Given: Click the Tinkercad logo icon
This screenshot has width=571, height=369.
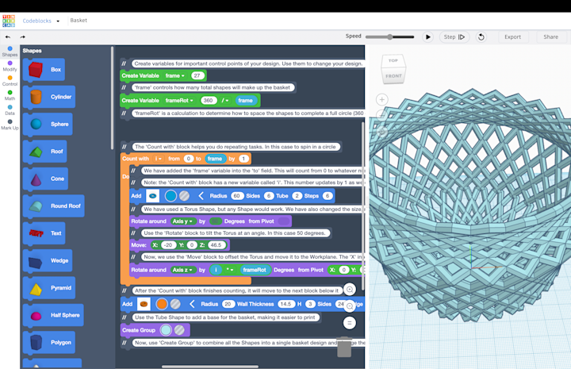Looking at the screenshot, I should pyautogui.click(x=8, y=21).
